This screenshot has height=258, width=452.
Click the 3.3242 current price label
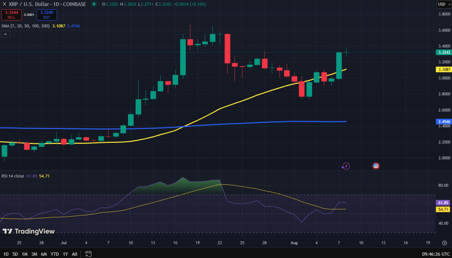coord(443,52)
